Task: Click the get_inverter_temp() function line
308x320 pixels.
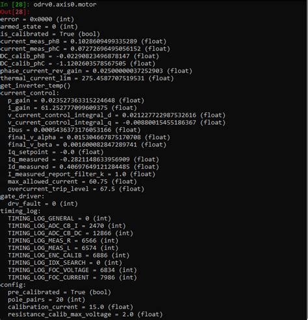Action: (x=35, y=86)
